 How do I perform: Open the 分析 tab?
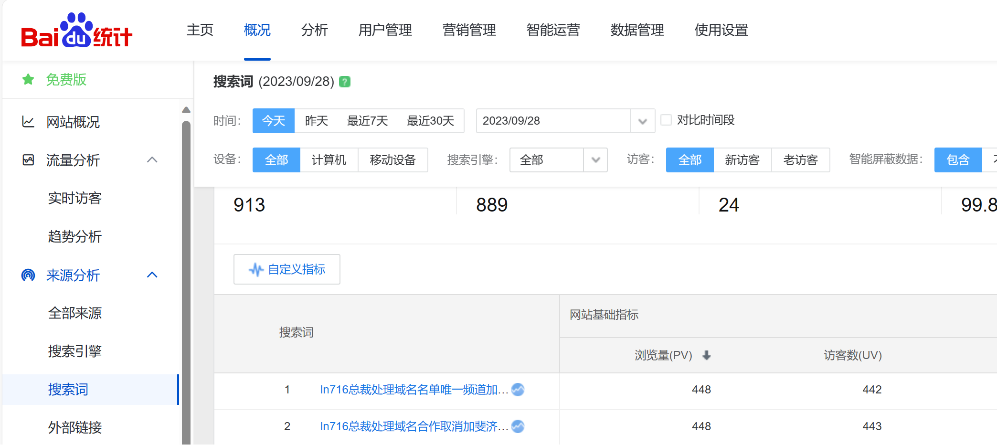coord(315,30)
